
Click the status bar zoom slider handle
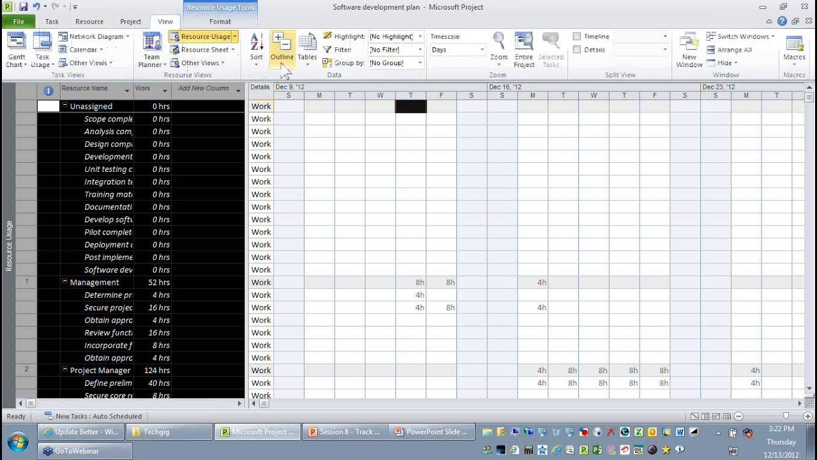point(786,417)
